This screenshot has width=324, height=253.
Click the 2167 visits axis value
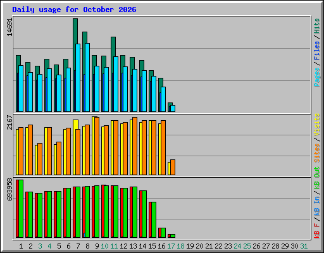pos(9,122)
